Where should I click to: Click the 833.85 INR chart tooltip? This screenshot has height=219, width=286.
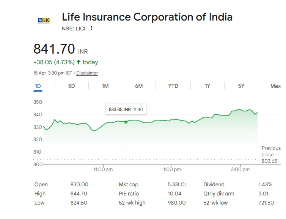[126, 109]
